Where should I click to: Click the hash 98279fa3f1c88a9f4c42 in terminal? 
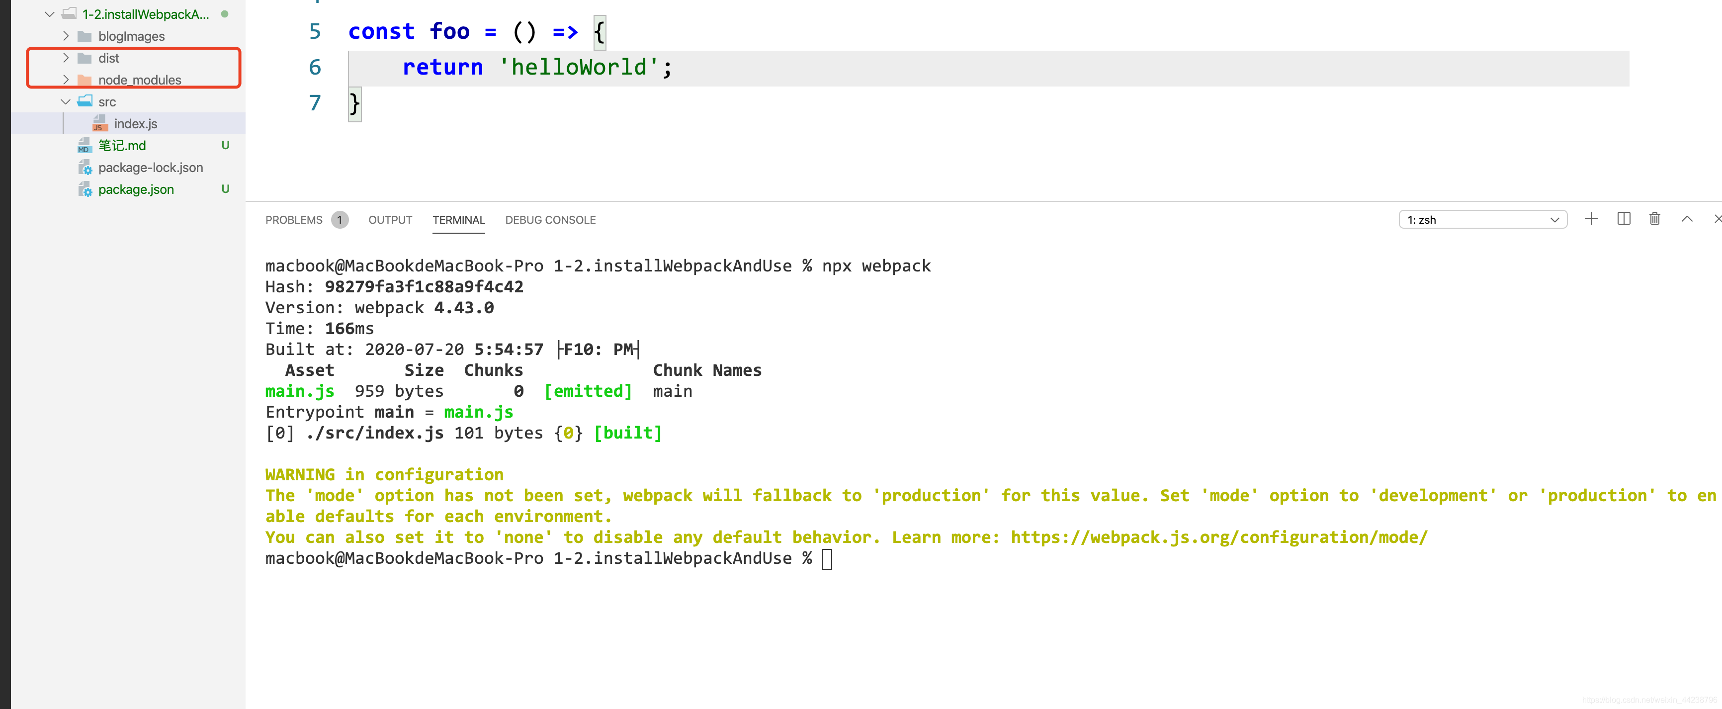pos(424,287)
